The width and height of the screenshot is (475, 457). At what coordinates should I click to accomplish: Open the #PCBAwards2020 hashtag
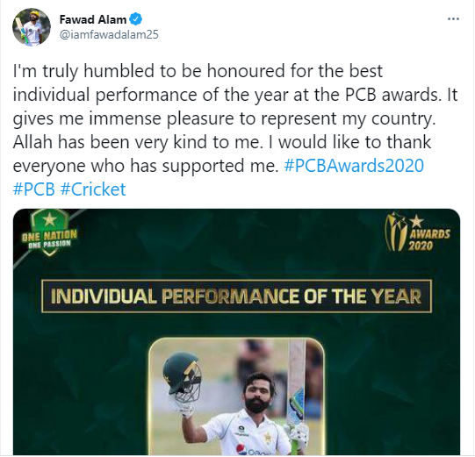[354, 166]
